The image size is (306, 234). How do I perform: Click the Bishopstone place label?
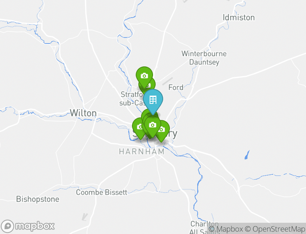coord(37,199)
